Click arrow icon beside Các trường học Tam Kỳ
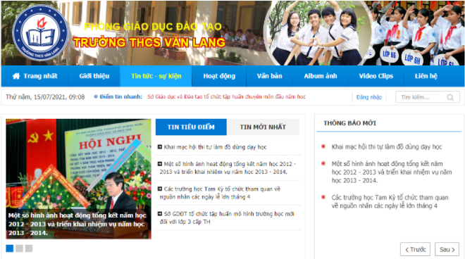Image resolution: width=465 pixels, height=259 pixels. coord(160,189)
